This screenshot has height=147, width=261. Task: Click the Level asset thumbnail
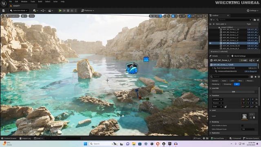[244, 116]
